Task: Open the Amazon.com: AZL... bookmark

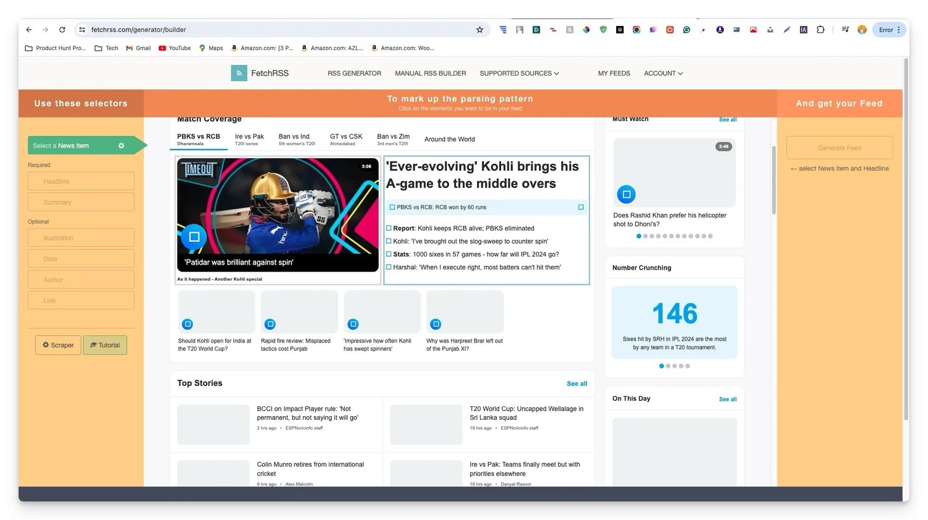Action: [332, 48]
